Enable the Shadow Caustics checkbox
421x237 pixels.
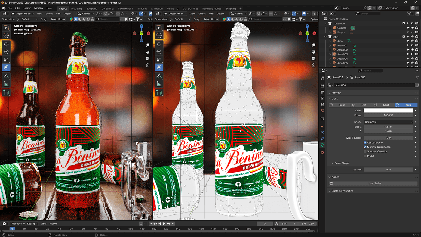pyautogui.click(x=365, y=151)
